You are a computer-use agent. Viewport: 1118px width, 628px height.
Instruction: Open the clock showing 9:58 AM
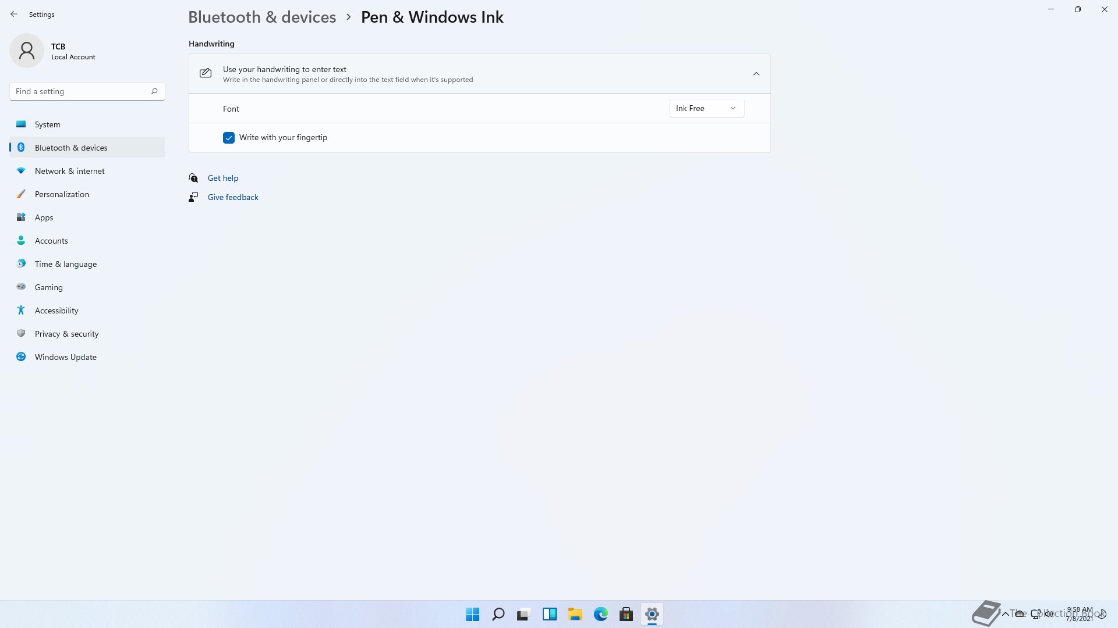click(1080, 614)
